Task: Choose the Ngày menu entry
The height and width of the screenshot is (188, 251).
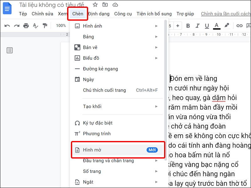Action: pos(117,80)
